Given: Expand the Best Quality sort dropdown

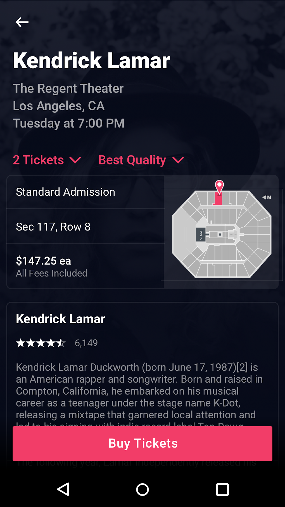Looking at the screenshot, I should click(132, 160).
